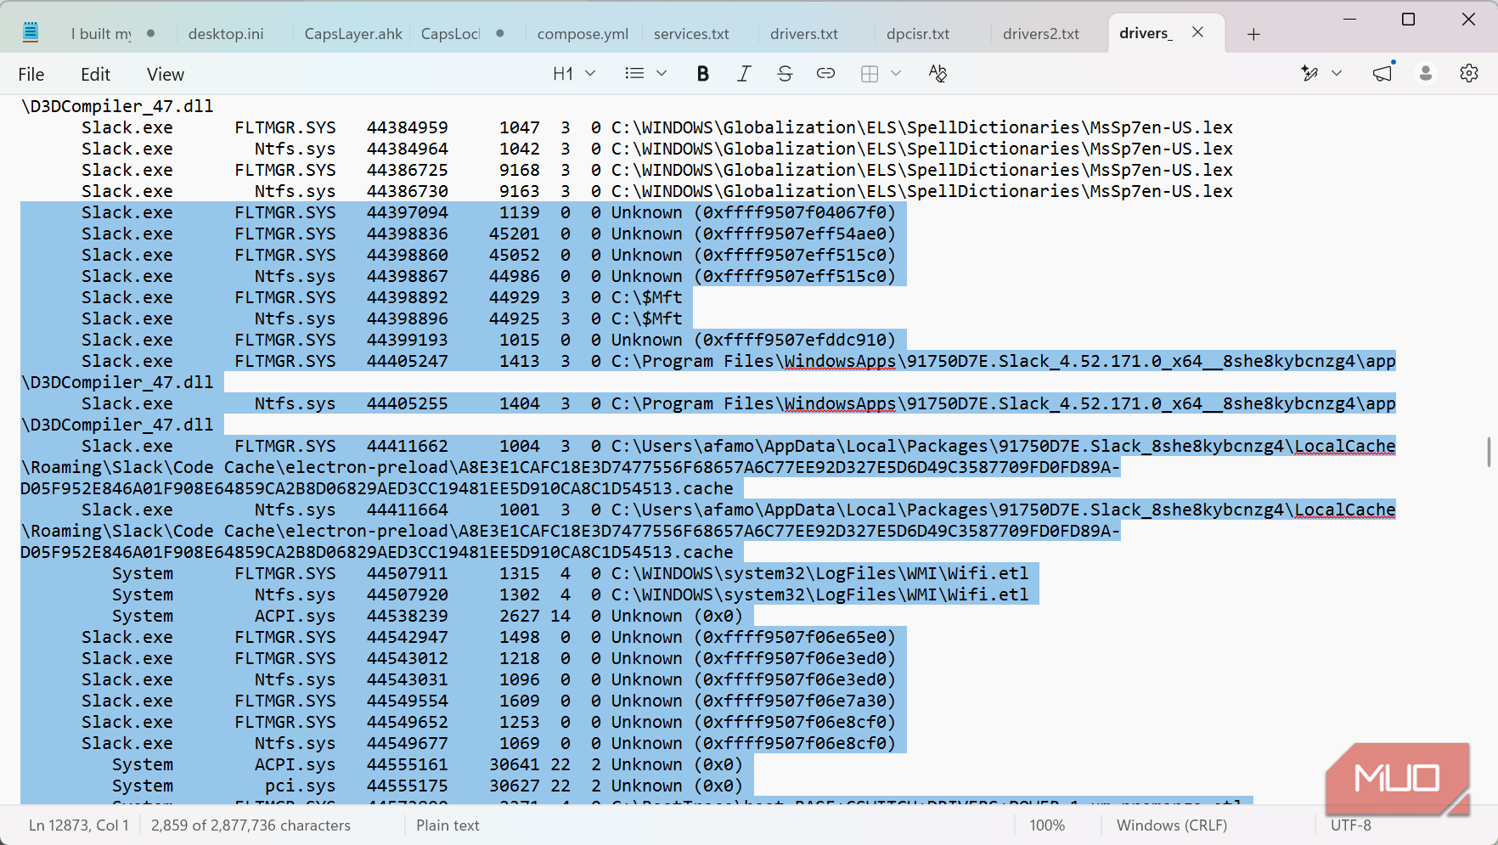Expand the Rewrite options dropdown arrow
The width and height of the screenshot is (1498, 845).
pos(1337,74)
